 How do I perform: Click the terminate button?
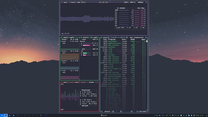126,112
